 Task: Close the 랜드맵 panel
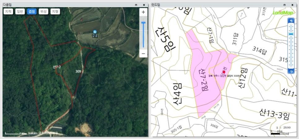tap(292, 5)
